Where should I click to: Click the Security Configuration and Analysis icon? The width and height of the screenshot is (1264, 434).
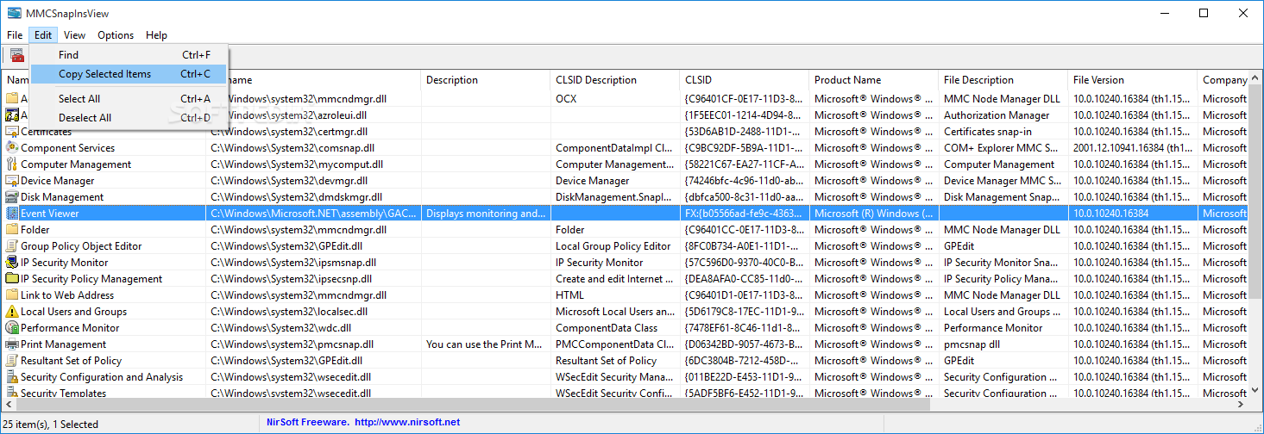pyautogui.click(x=12, y=377)
